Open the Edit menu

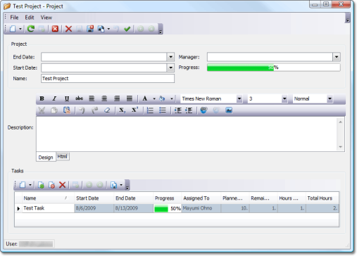[x=30, y=18]
